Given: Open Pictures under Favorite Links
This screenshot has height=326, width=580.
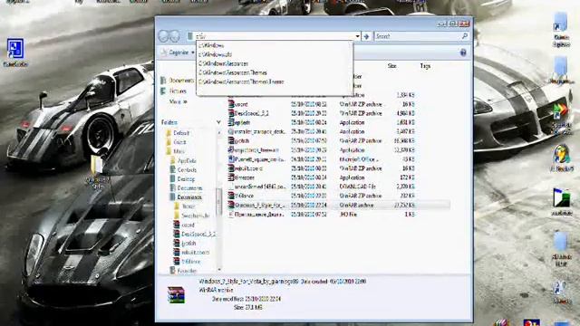Looking at the screenshot, I should (178, 91).
